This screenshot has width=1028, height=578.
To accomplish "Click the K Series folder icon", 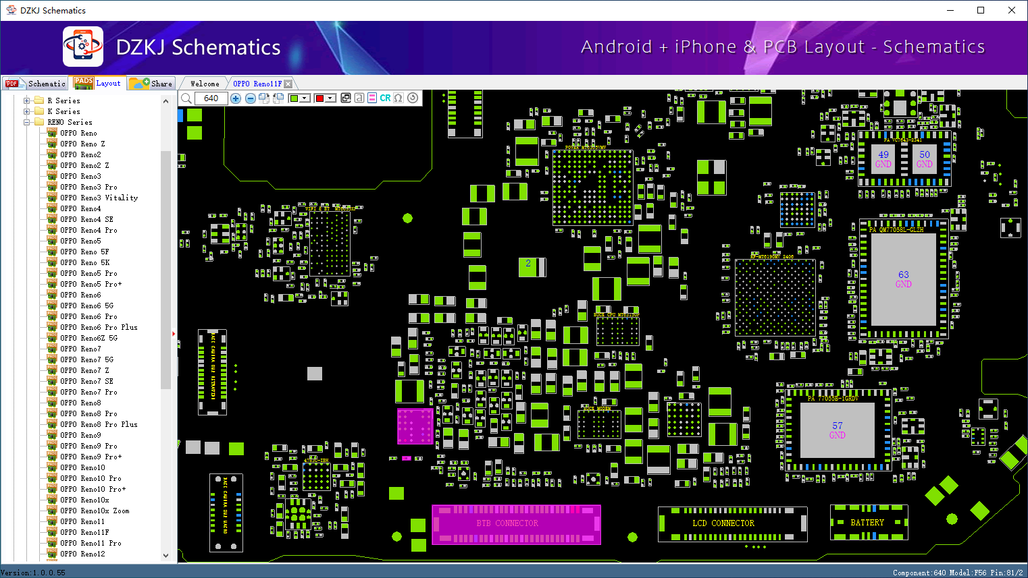I will pyautogui.click(x=39, y=111).
